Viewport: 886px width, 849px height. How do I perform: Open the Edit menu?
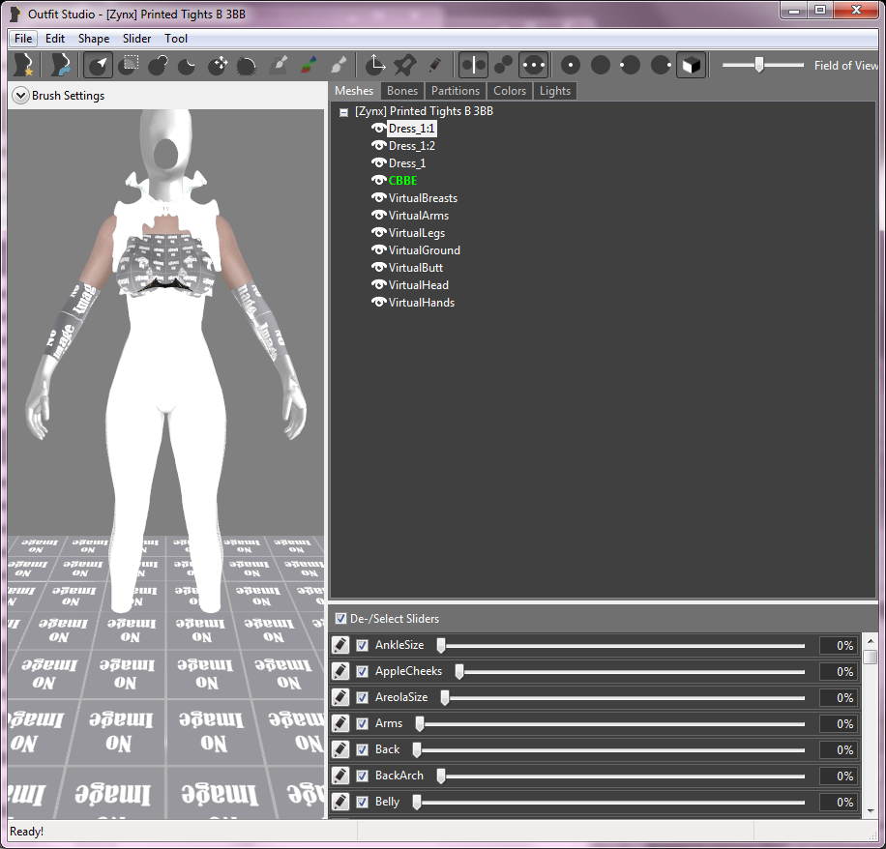tap(55, 39)
